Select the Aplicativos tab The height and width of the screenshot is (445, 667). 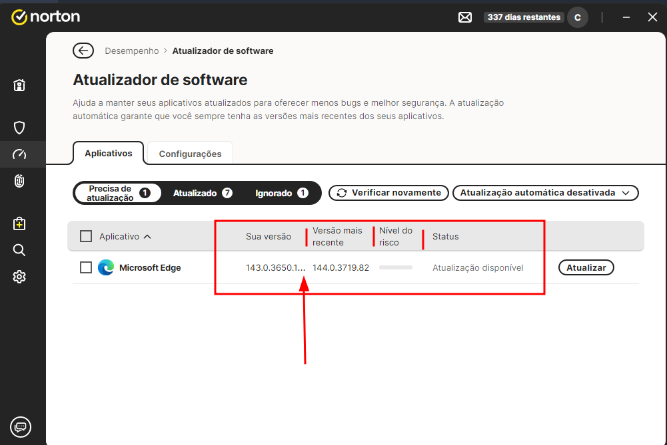pyautogui.click(x=108, y=153)
